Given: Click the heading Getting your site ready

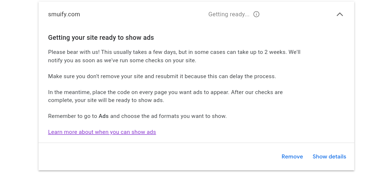Looking at the screenshot, I should pos(101,38).
